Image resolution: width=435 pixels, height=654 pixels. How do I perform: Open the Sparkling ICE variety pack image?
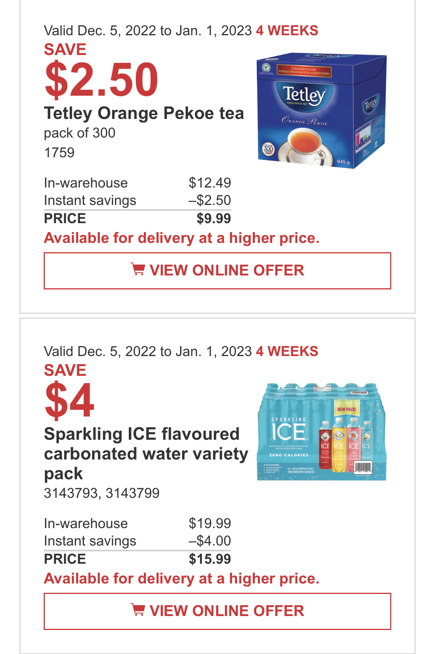(x=322, y=432)
